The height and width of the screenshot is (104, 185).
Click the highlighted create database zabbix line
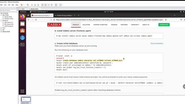pos(93,60)
